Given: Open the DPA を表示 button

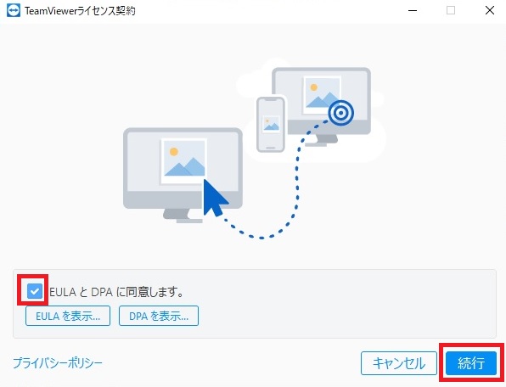Looking at the screenshot, I should [x=159, y=316].
